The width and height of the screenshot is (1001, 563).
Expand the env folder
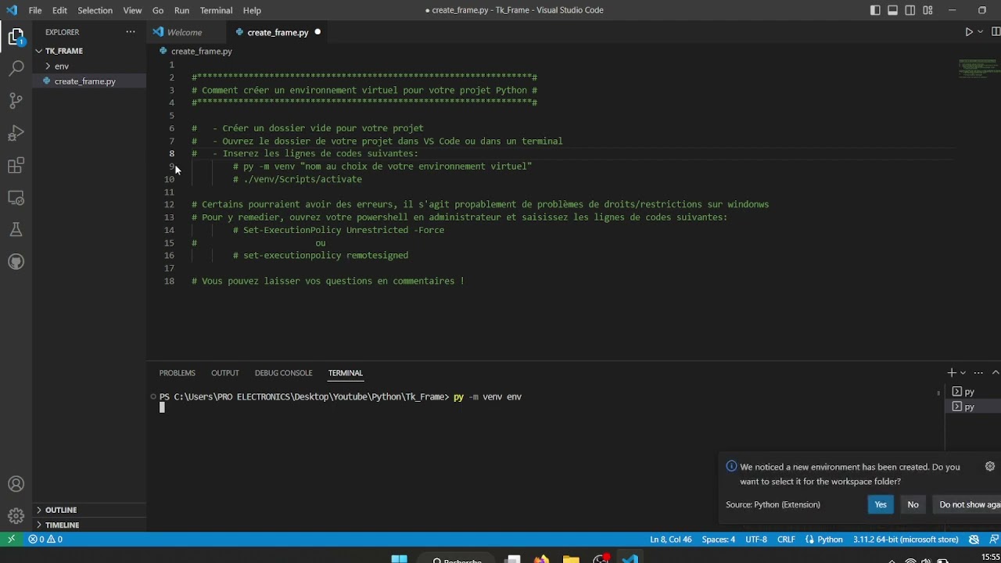89,66
